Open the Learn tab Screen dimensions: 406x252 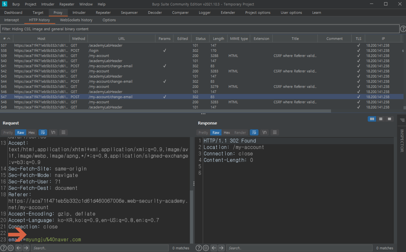(x=317, y=13)
